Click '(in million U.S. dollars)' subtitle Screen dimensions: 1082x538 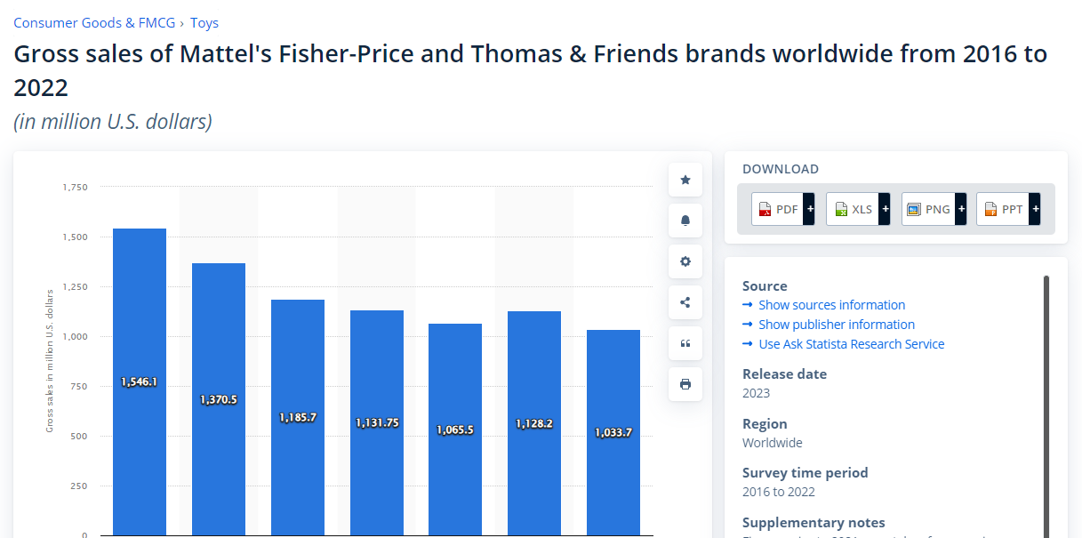coord(113,122)
